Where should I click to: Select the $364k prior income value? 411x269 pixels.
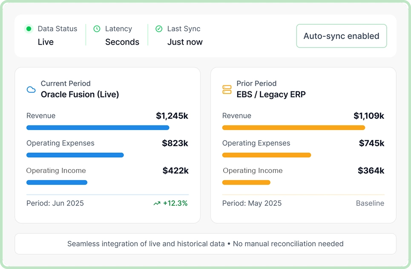(x=371, y=171)
